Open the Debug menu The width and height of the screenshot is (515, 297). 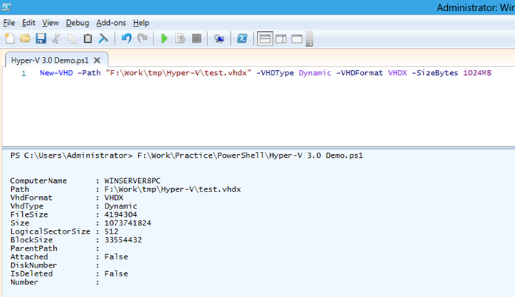coord(78,23)
